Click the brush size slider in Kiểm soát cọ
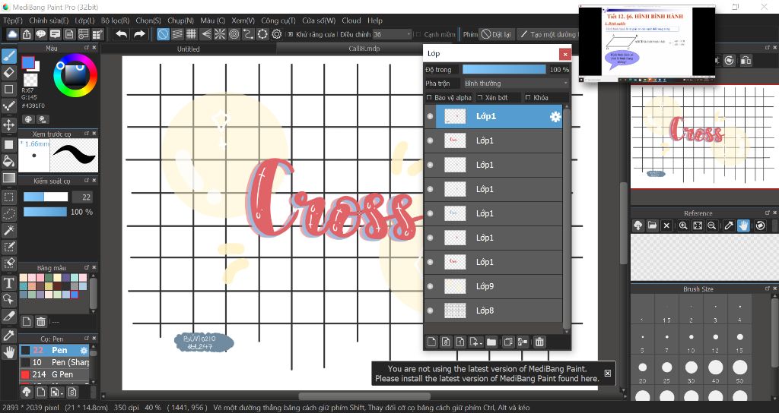Viewport: 779px width, 413px height. click(46, 197)
